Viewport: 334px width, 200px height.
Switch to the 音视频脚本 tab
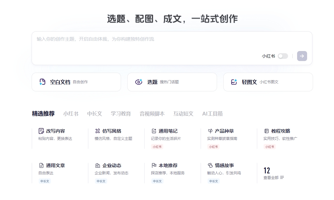[x=152, y=114]
